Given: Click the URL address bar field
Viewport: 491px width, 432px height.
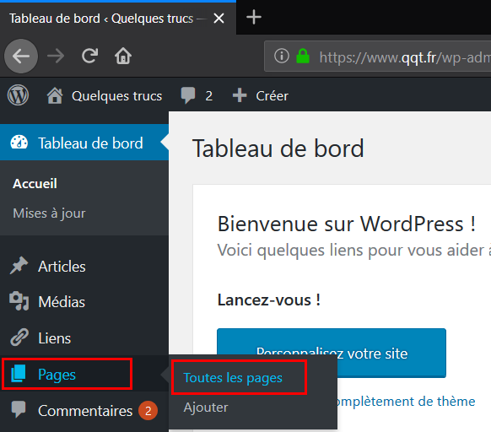Looking at the screenshot, I should coord(377,57).
